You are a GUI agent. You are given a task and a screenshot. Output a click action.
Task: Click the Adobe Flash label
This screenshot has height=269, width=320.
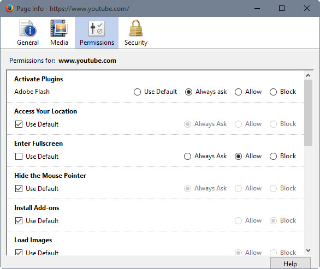click(32, 92)
